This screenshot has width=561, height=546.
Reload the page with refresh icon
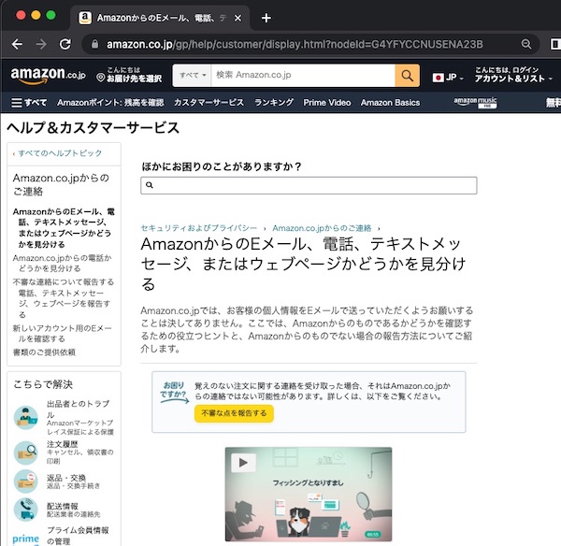point(65,44)
